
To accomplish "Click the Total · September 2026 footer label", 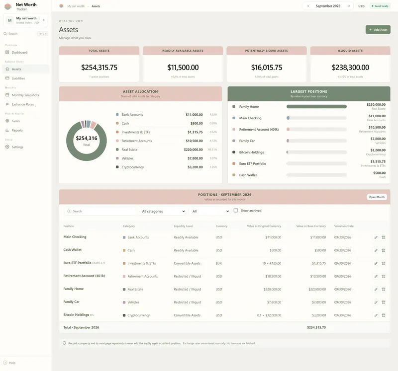I will (81, 327).
